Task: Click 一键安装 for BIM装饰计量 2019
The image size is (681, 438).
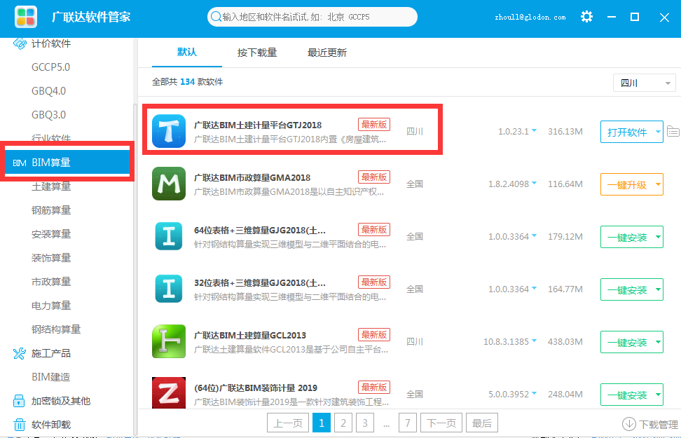Action: click(627, 395)
